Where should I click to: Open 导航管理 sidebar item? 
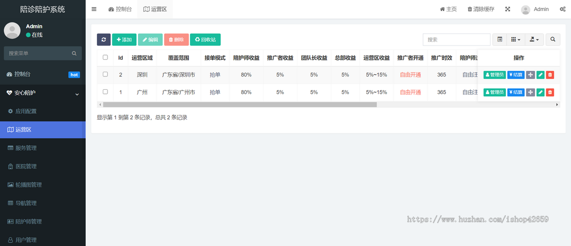[43, 203]
